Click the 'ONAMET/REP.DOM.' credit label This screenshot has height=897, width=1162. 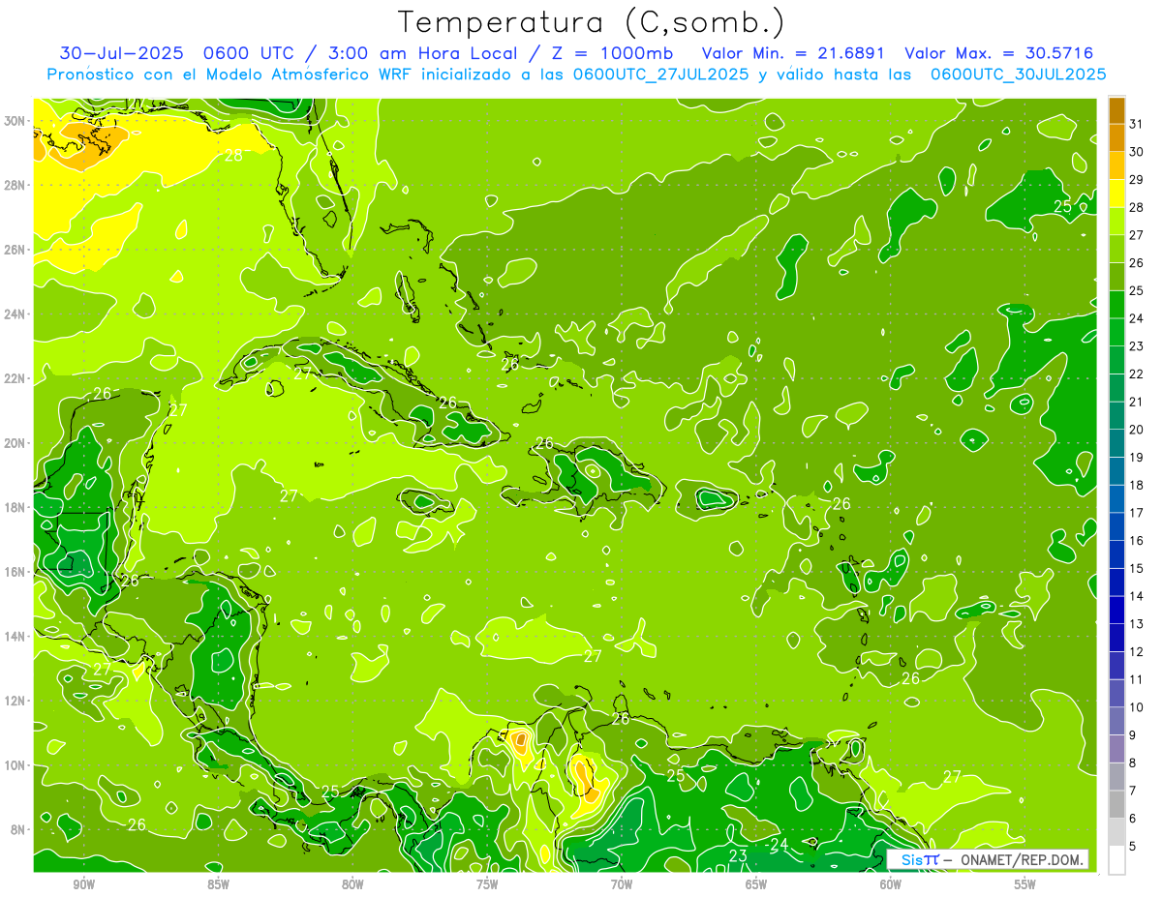click(x=1021, y=859)
